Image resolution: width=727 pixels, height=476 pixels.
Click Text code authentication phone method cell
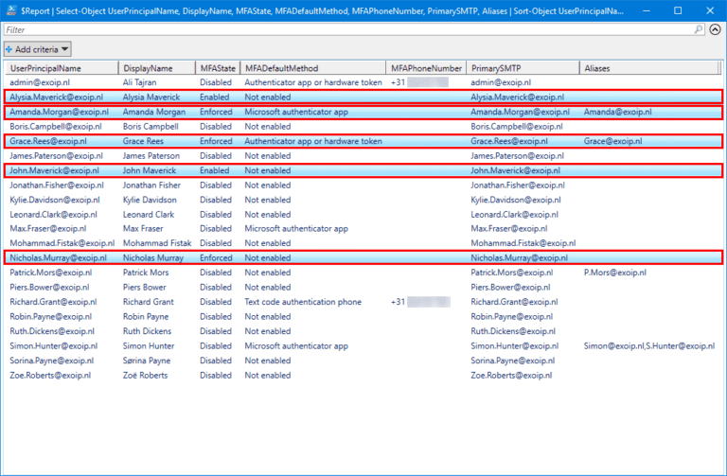point(303,302)
